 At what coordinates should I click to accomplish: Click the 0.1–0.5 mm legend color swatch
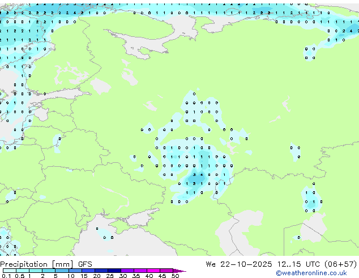coord(10,271)
